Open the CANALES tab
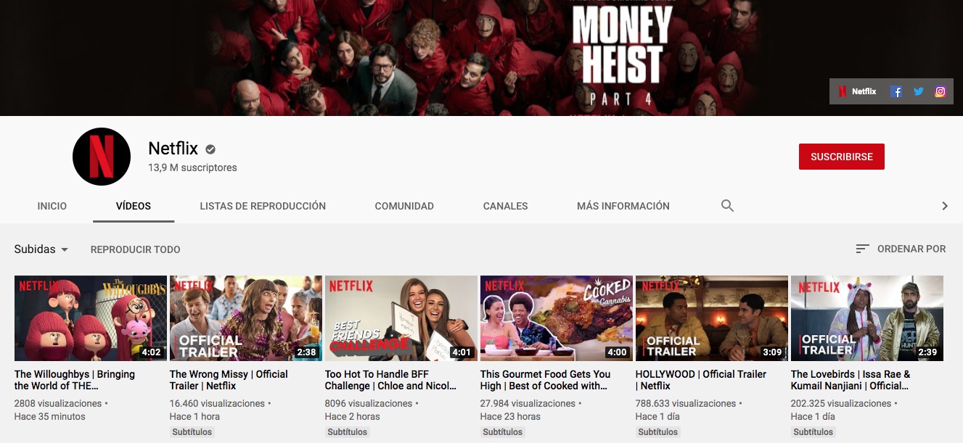Viewport: 963px width, 443px height. [506, 206]
